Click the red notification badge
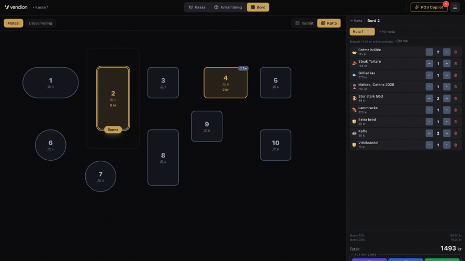The height and width of the screenshot is (261, 465). pos(446,4)
